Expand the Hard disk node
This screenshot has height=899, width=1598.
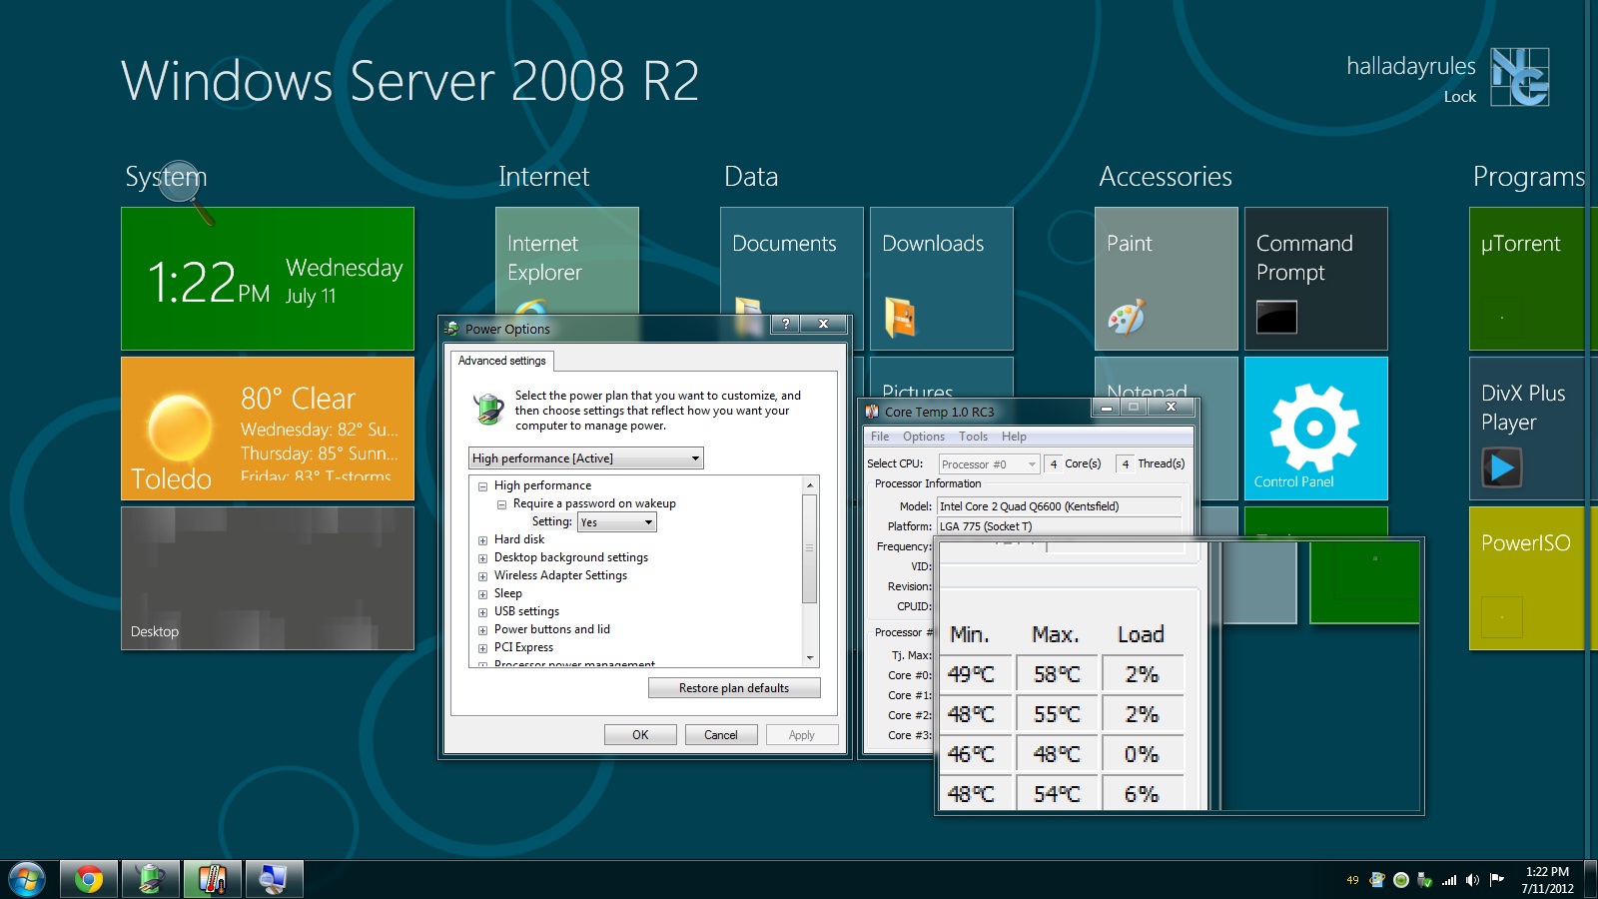[482, 540]
